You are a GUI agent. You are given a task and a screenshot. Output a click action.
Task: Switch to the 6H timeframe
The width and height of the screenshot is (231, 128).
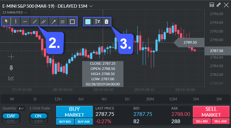(81, 99)
